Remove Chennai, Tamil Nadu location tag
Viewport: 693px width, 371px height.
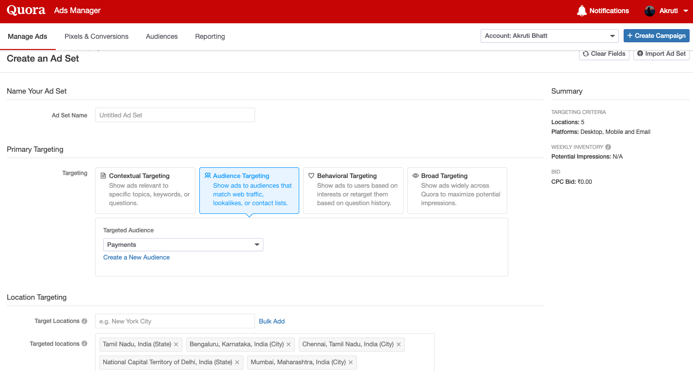399,344
